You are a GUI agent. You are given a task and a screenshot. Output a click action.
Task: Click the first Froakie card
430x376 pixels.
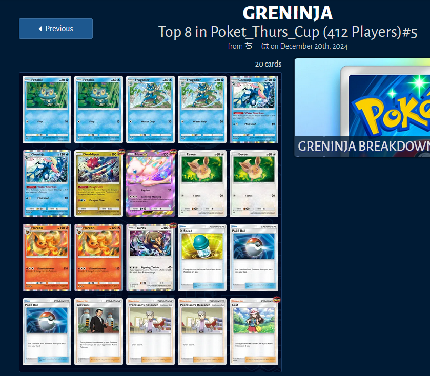(x=47, y=110)
